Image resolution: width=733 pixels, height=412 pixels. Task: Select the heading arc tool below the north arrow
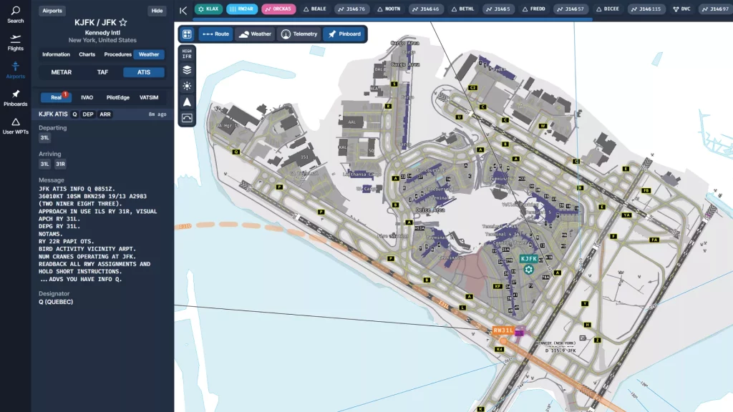pos(187,117)
